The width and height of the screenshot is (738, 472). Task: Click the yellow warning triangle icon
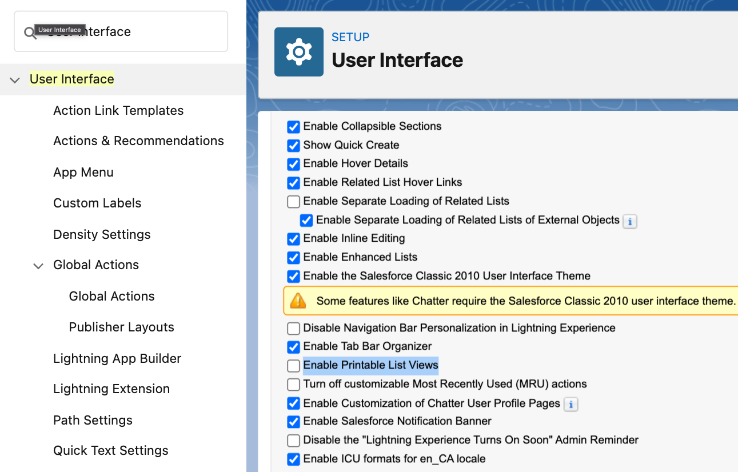[x=298, y=301]
